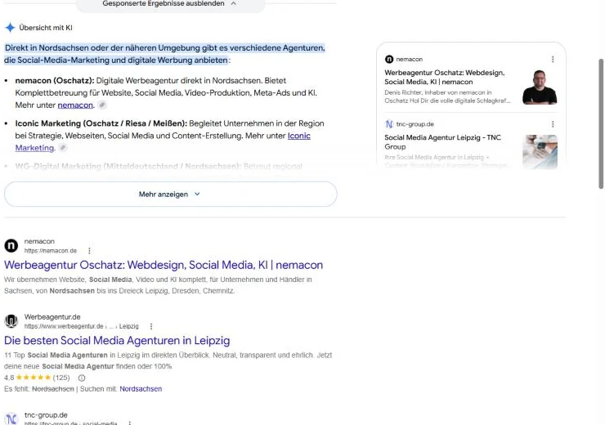The width and height of the screenshot is (605, 425).
Task: Click the nemacon favicon in the source card
Action: tap(389, 59)
